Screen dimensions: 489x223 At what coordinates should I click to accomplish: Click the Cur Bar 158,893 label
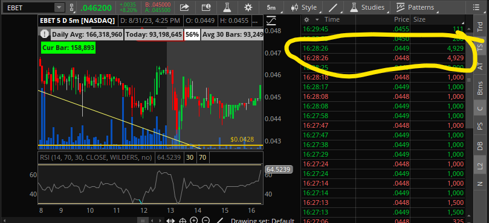point(68,48)
